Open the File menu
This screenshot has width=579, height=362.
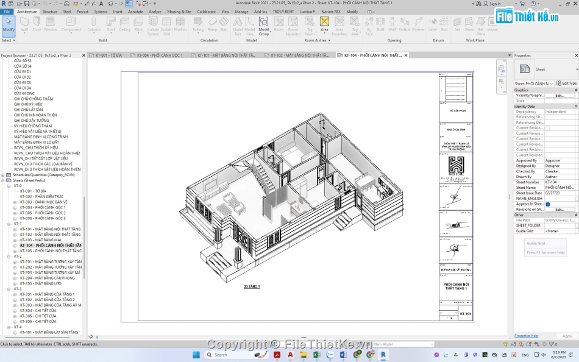7,12
